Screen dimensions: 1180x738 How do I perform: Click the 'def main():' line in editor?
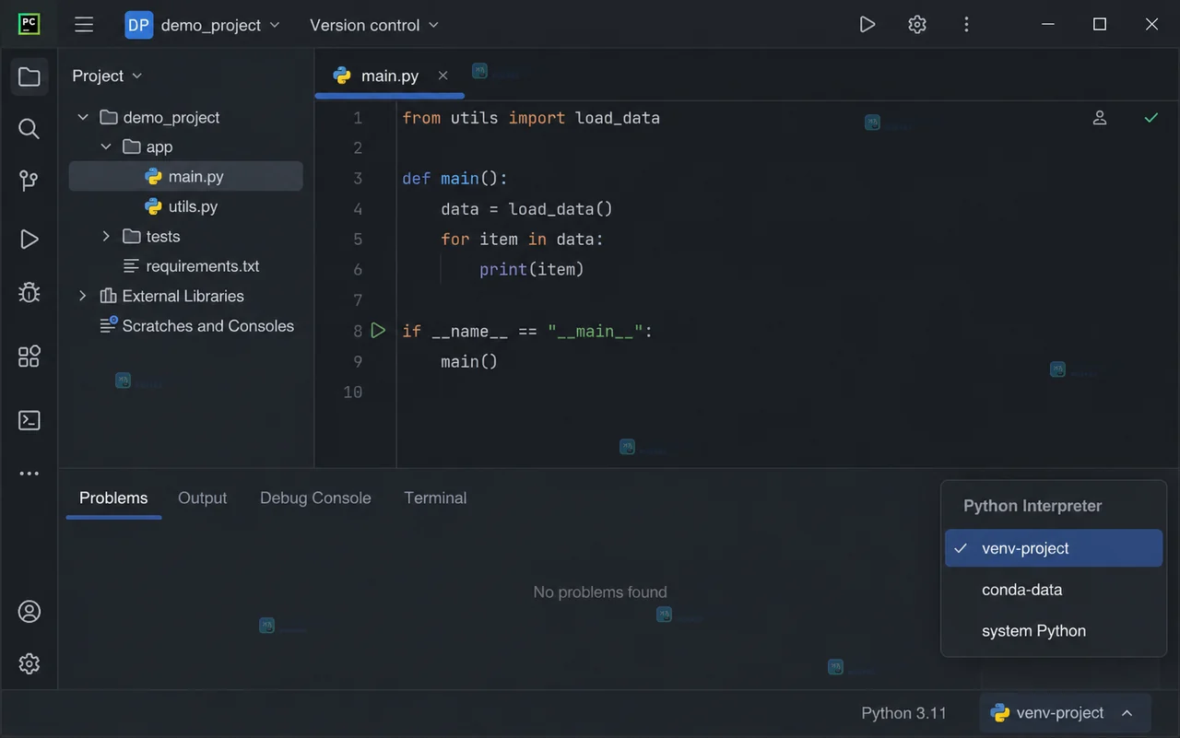pyautogui.click(x=455, y=179)
